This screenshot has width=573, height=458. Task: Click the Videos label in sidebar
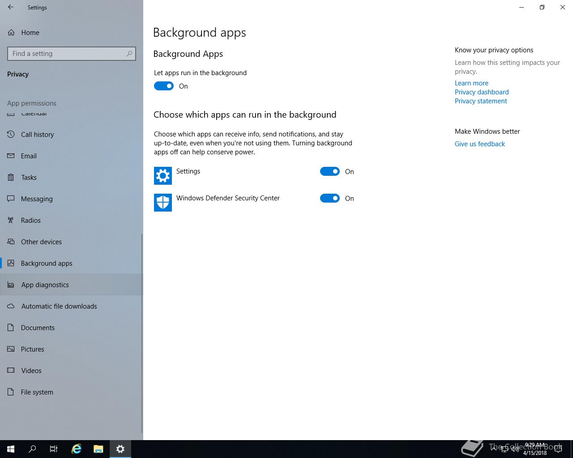tap(31, 370)
